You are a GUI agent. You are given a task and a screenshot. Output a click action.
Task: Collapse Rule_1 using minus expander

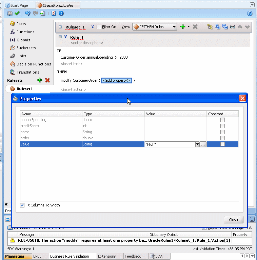pos(60,37)
